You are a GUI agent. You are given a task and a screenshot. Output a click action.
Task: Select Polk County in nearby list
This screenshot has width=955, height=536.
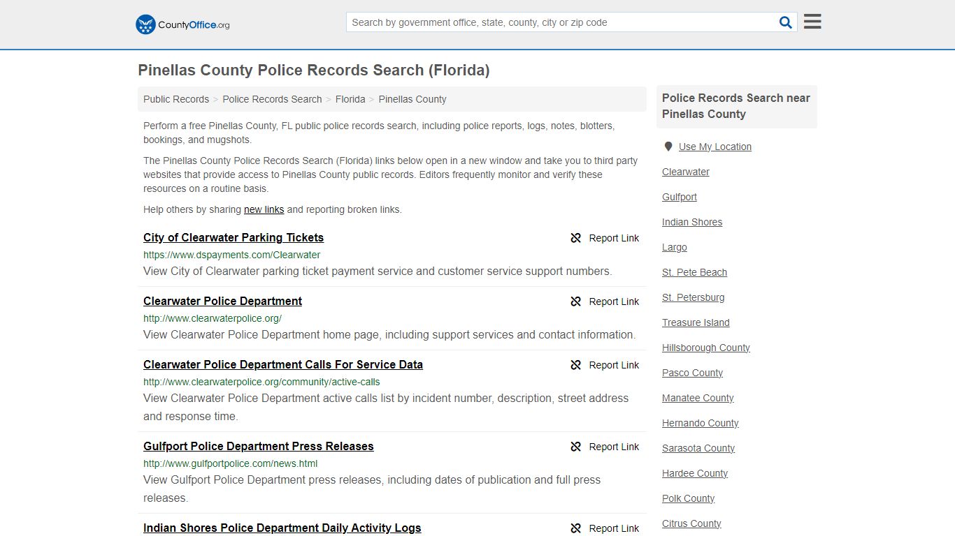click(689, 498)
